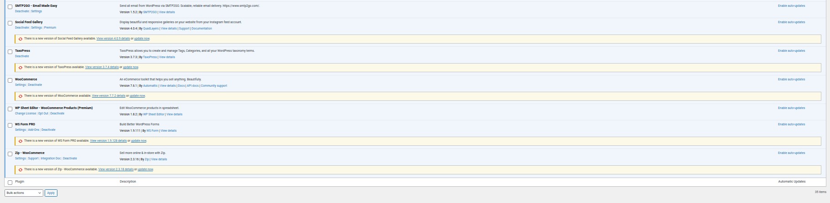Viewport: 830px width, 203px height.
Task: Open WS Form PRO Add-Ons link
Action: click(x=34, y=130)
